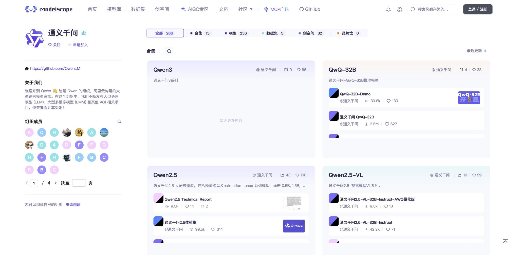Open the man photo member avatar

pos(67,132)
